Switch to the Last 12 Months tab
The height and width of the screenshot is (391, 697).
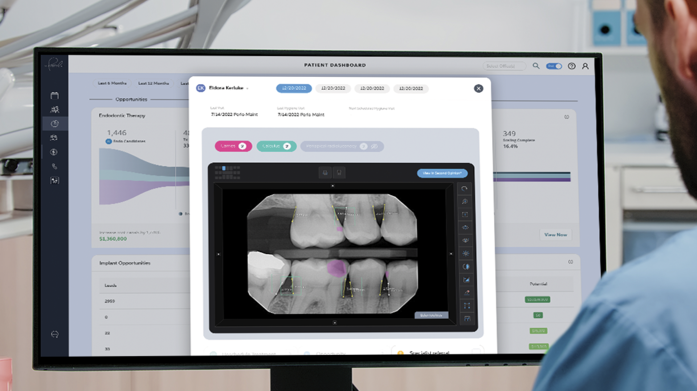click(x=154, y=83)
